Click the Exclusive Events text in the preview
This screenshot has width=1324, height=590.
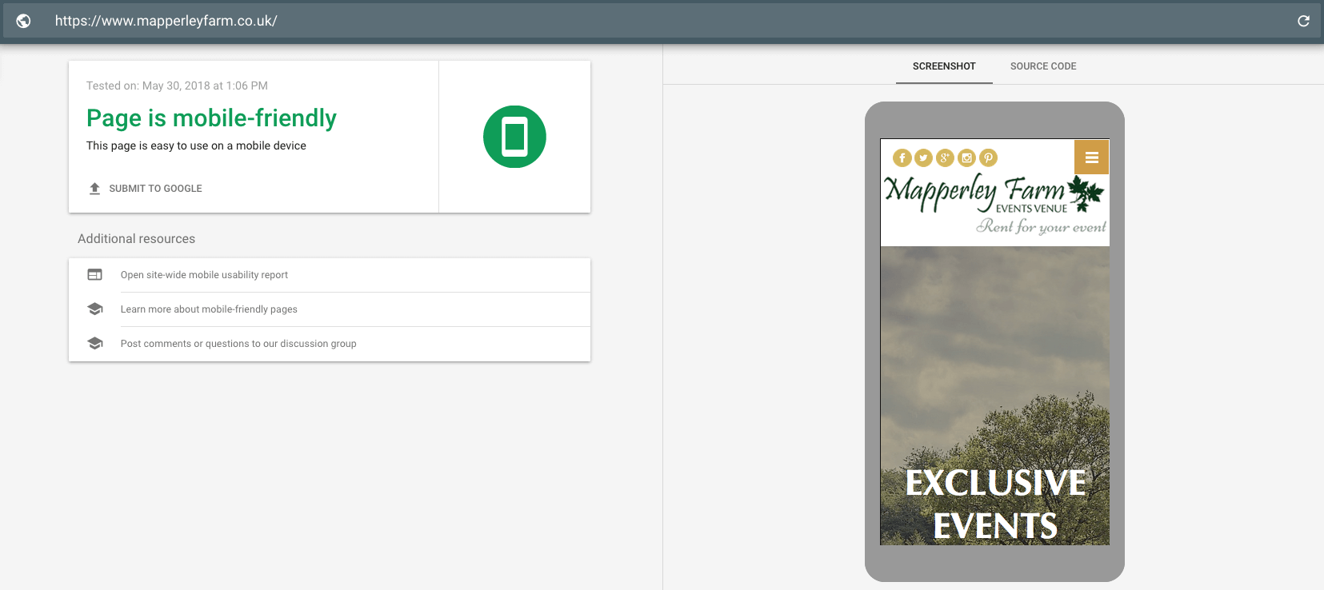pyautogui.click(x=995, y=504)
